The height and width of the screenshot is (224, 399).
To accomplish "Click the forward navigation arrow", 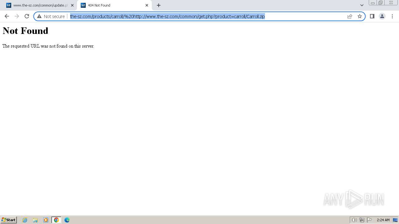I will tap(17, 16).
